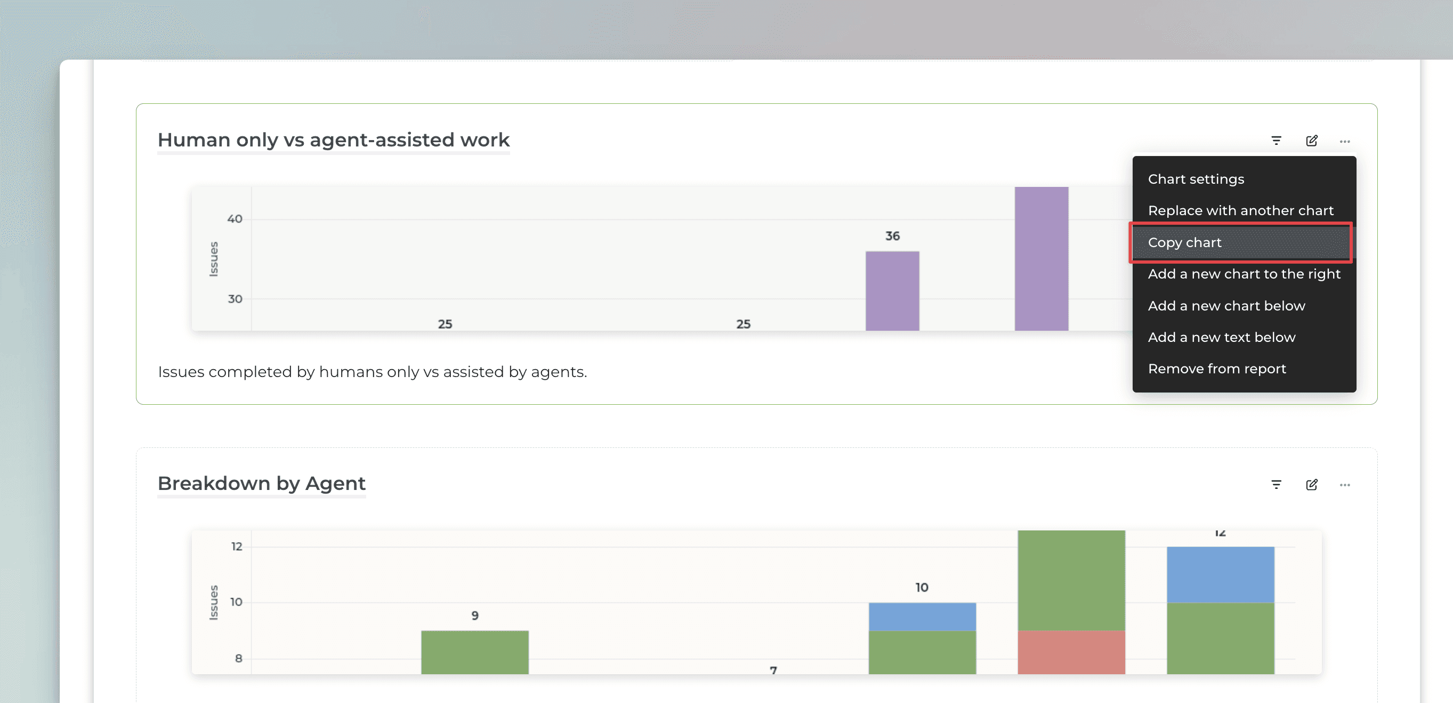Choose Add a new chart to the right
Image resolution: width=1453 pixels, height=703 pixels.
(1244, 274)
